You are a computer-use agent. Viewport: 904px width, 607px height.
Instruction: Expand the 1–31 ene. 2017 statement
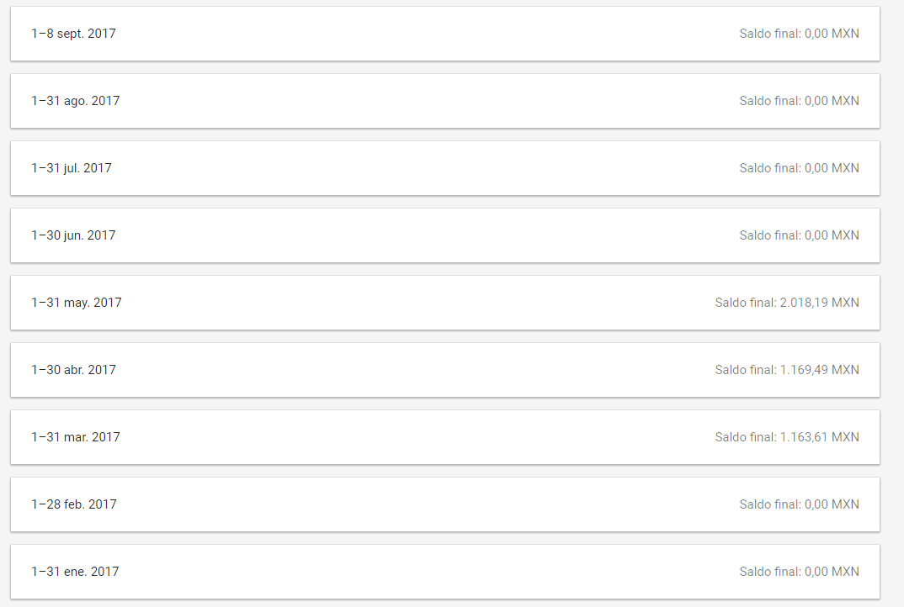click(445, 572)
